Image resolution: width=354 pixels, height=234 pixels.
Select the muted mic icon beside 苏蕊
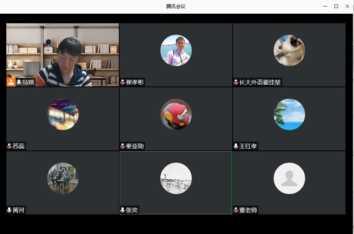(9, 146)
